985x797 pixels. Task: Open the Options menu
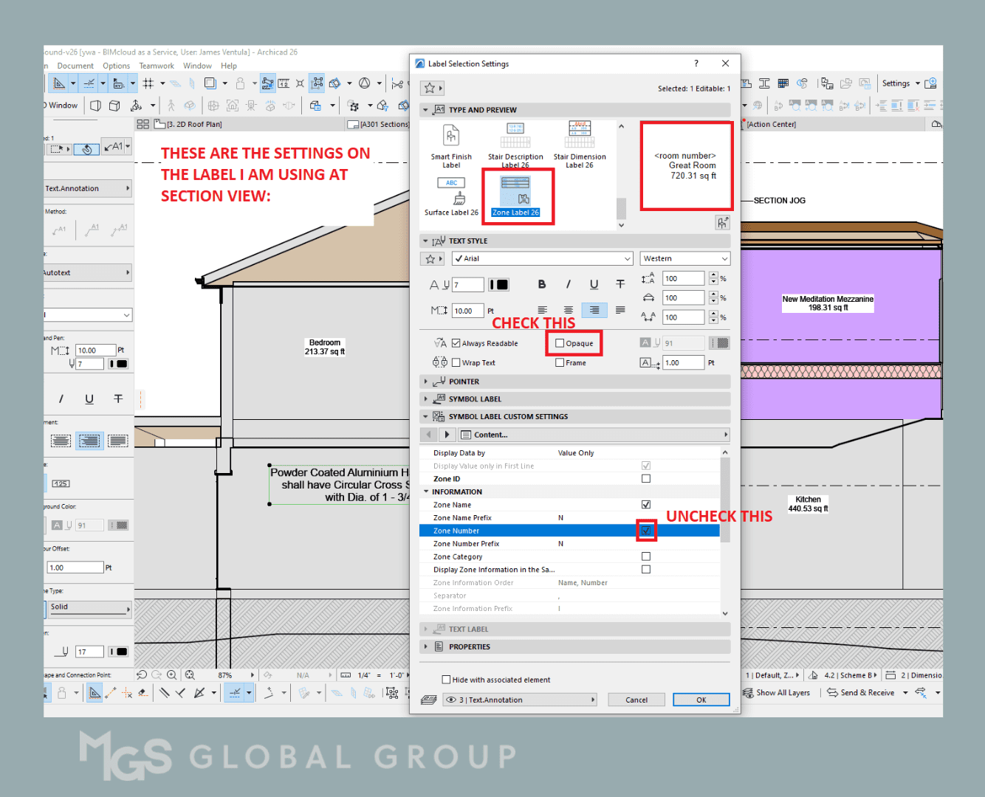[116, 65]
